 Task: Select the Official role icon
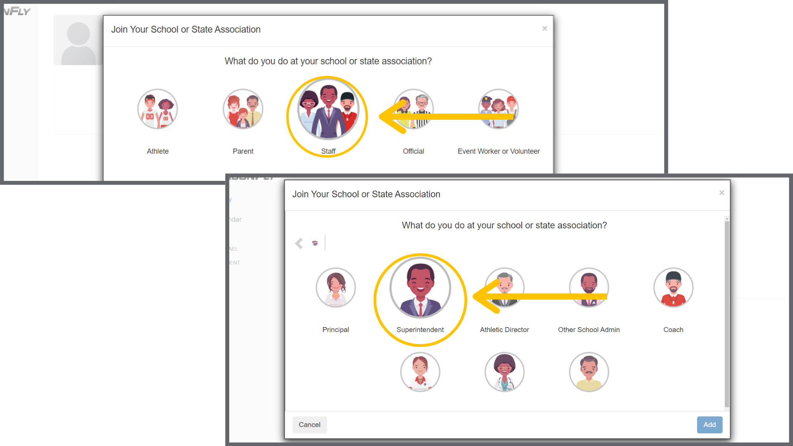[x=413, y=109]
